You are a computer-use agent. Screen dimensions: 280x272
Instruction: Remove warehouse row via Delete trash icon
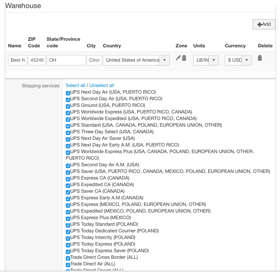[260, 58]
